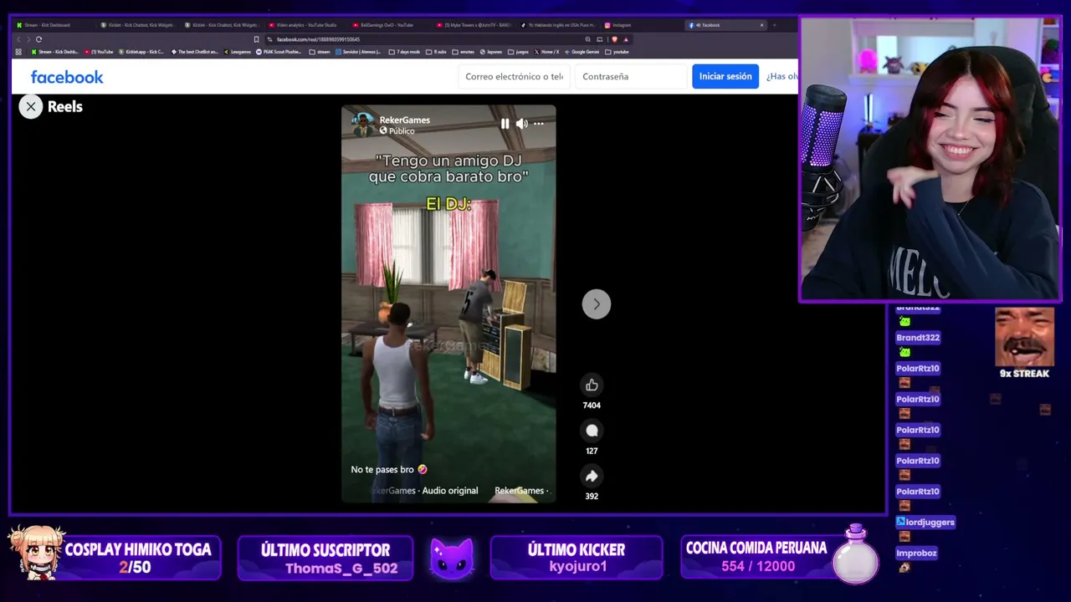Close the Facebook browser tab
The height and width of the screenshot is (602, 1071).
click(x=761, y=25)
